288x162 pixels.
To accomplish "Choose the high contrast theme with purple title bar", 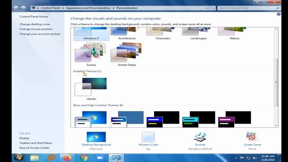I will point(234,119).
